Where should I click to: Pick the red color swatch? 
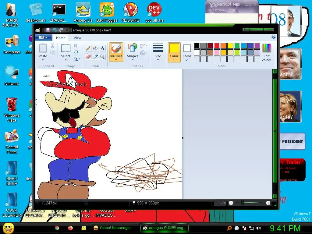pyautogui.click(x=217, y=46)
